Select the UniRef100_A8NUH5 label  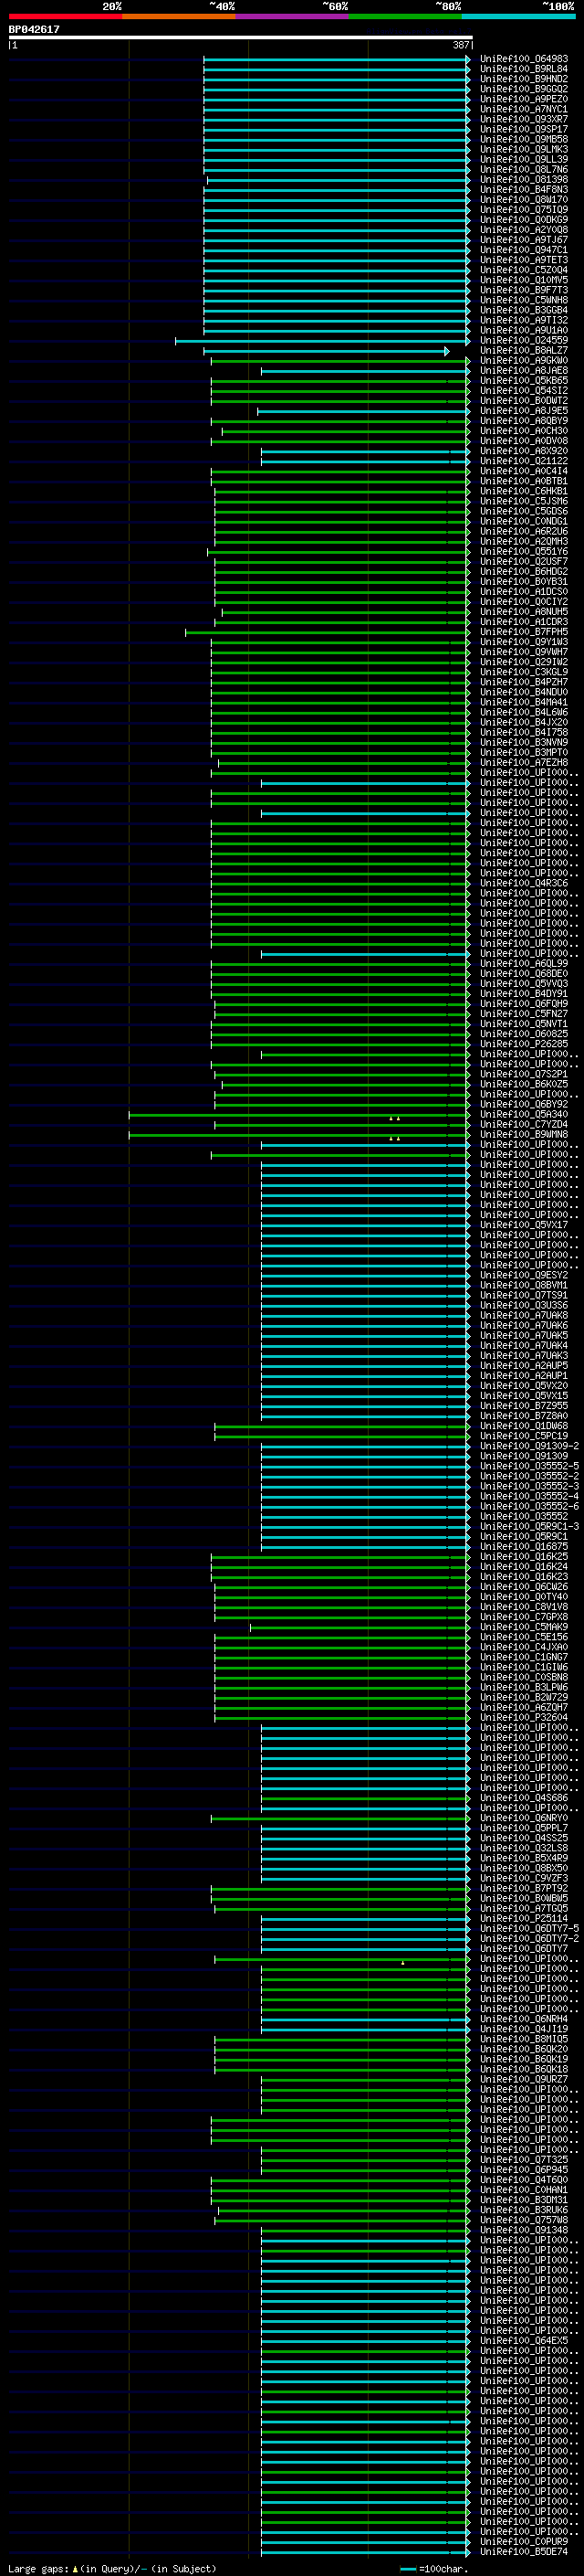click(523, 612)
